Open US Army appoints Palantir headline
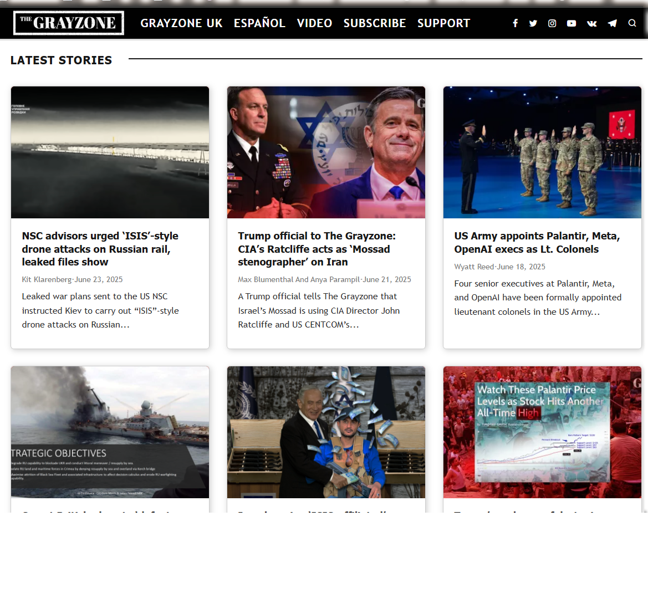Screen dimensions: 648x593 click(537, 243)
